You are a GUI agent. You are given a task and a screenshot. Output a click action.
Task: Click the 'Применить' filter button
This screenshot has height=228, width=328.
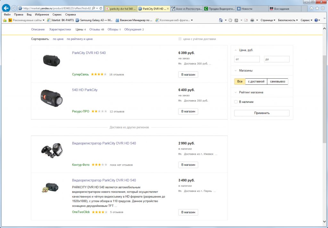point(262,113)
